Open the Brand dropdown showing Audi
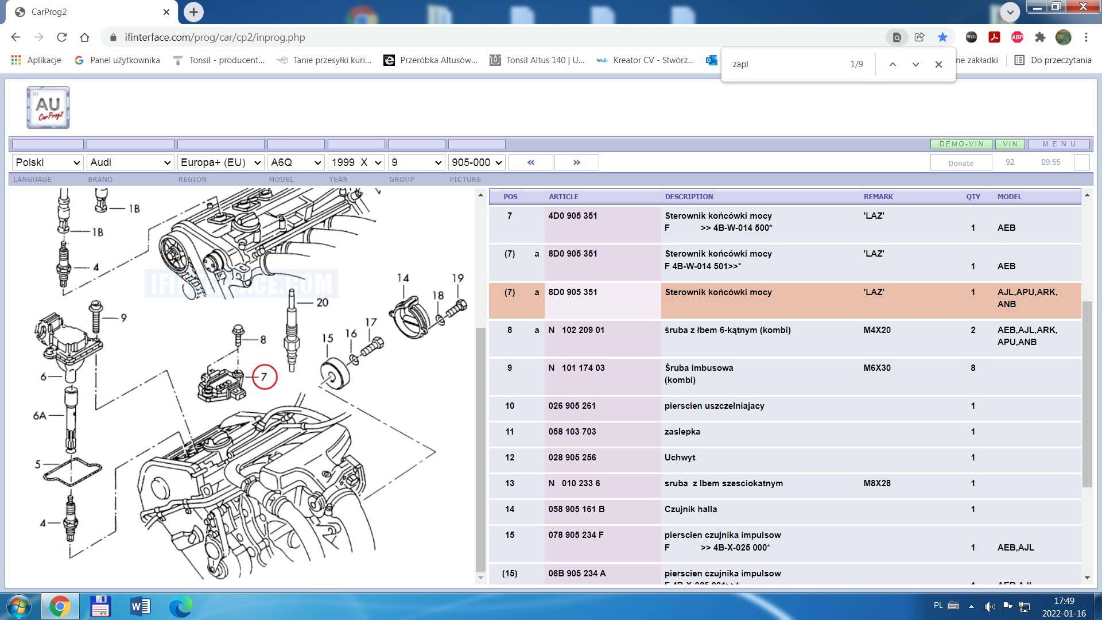1102x620 pixels. [130, 162]
